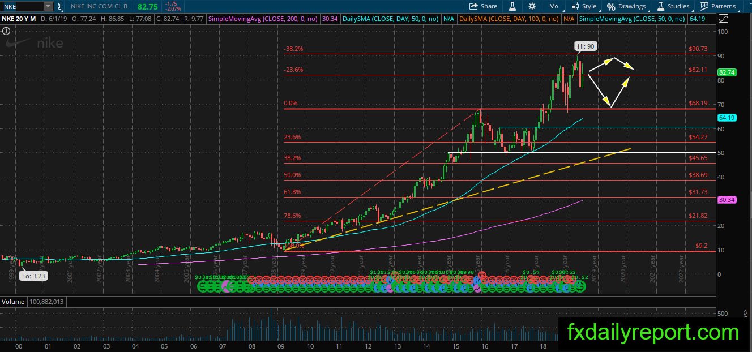This screenshot has height=352, width=752.
Task: Click the cyan 64.19 SMA bubble
Action: click(726, 118)
